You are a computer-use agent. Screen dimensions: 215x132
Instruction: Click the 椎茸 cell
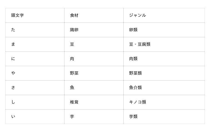click(94, 102)
